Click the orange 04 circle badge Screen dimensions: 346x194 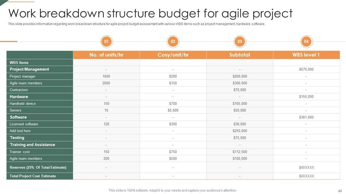pos(306,41)
